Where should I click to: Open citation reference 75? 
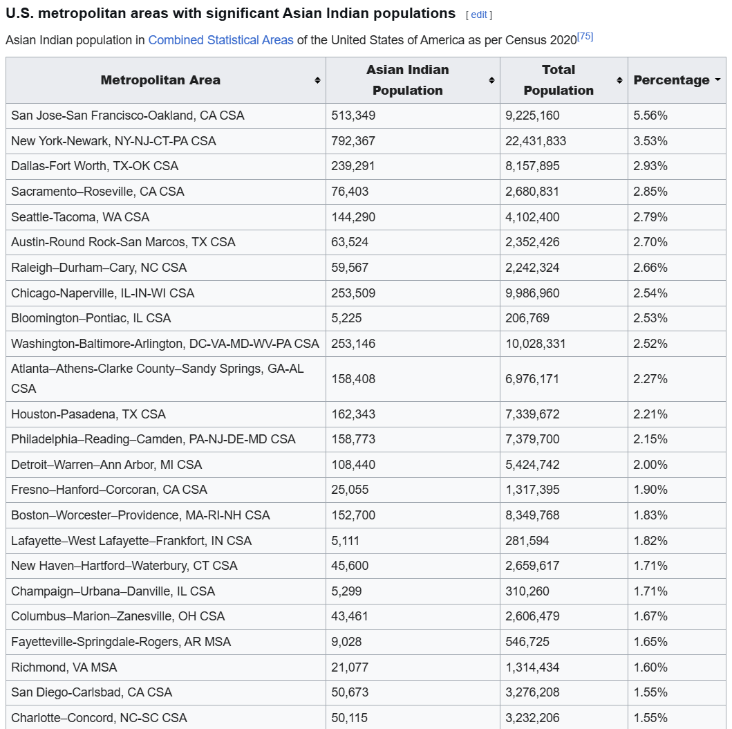click(585, 37)
